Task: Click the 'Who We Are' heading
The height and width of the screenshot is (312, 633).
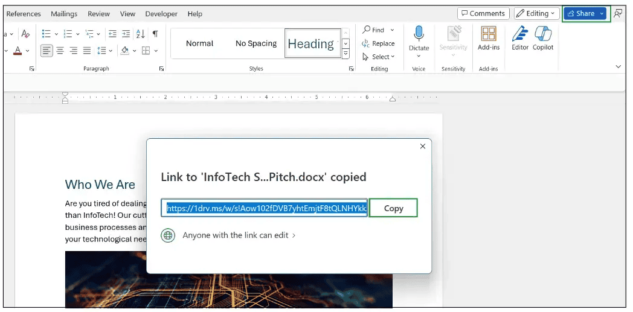Action: pos(100,185)
